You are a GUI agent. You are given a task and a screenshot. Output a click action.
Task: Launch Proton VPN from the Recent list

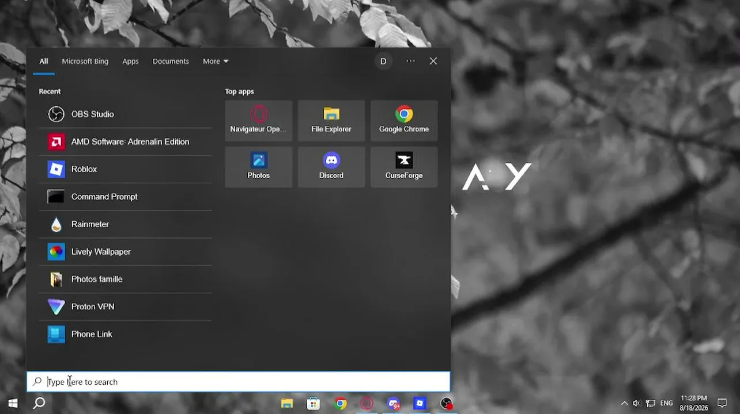click(x=125, y=306)
